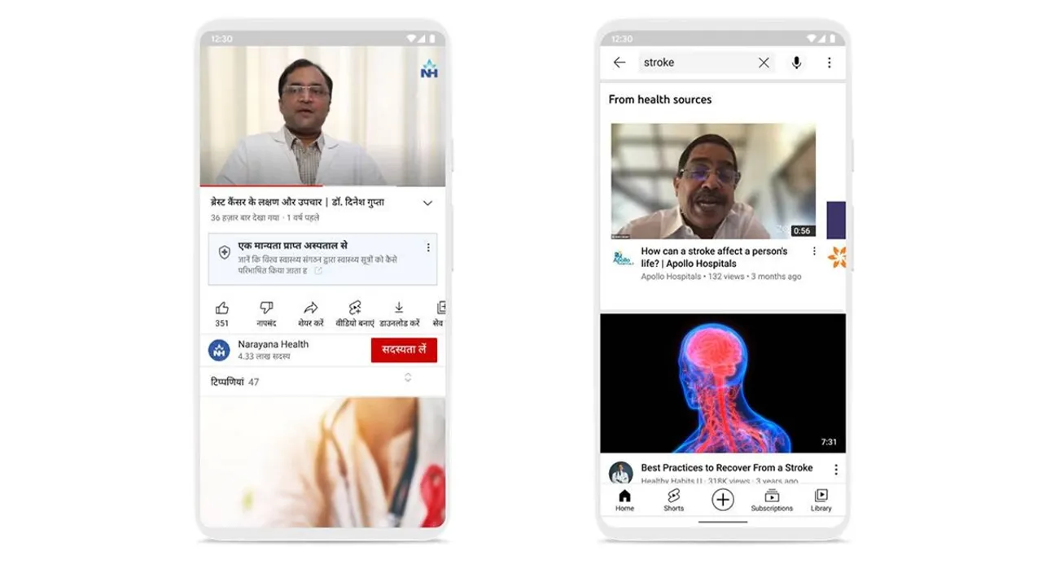
Task: Tap the dislike thumbs-down icon
Action: click(x=266, y=308)
